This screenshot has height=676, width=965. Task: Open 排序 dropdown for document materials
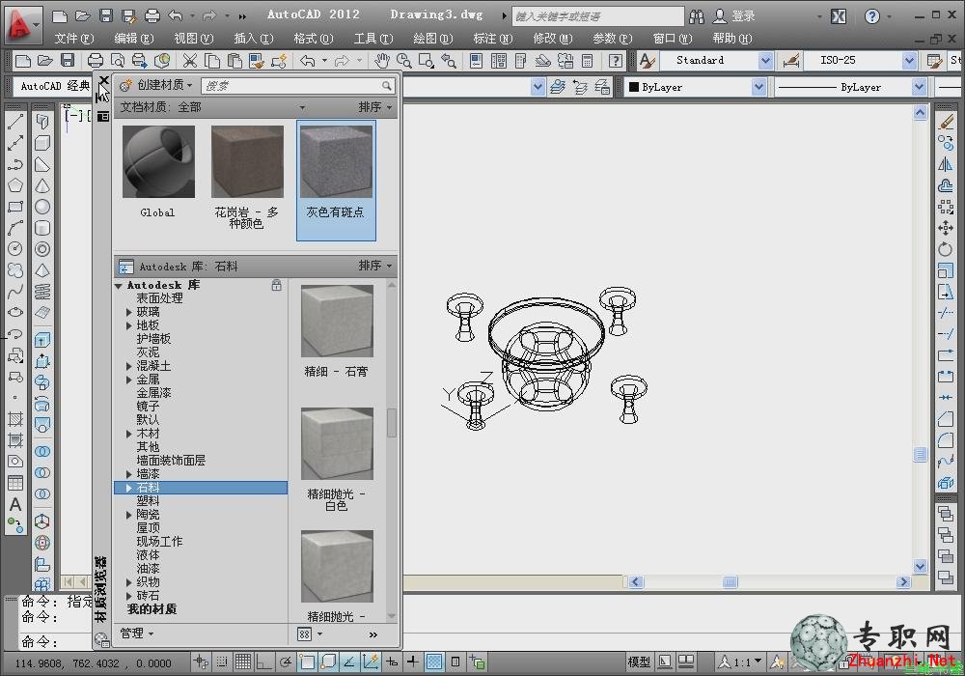click(x=374, y=107)
